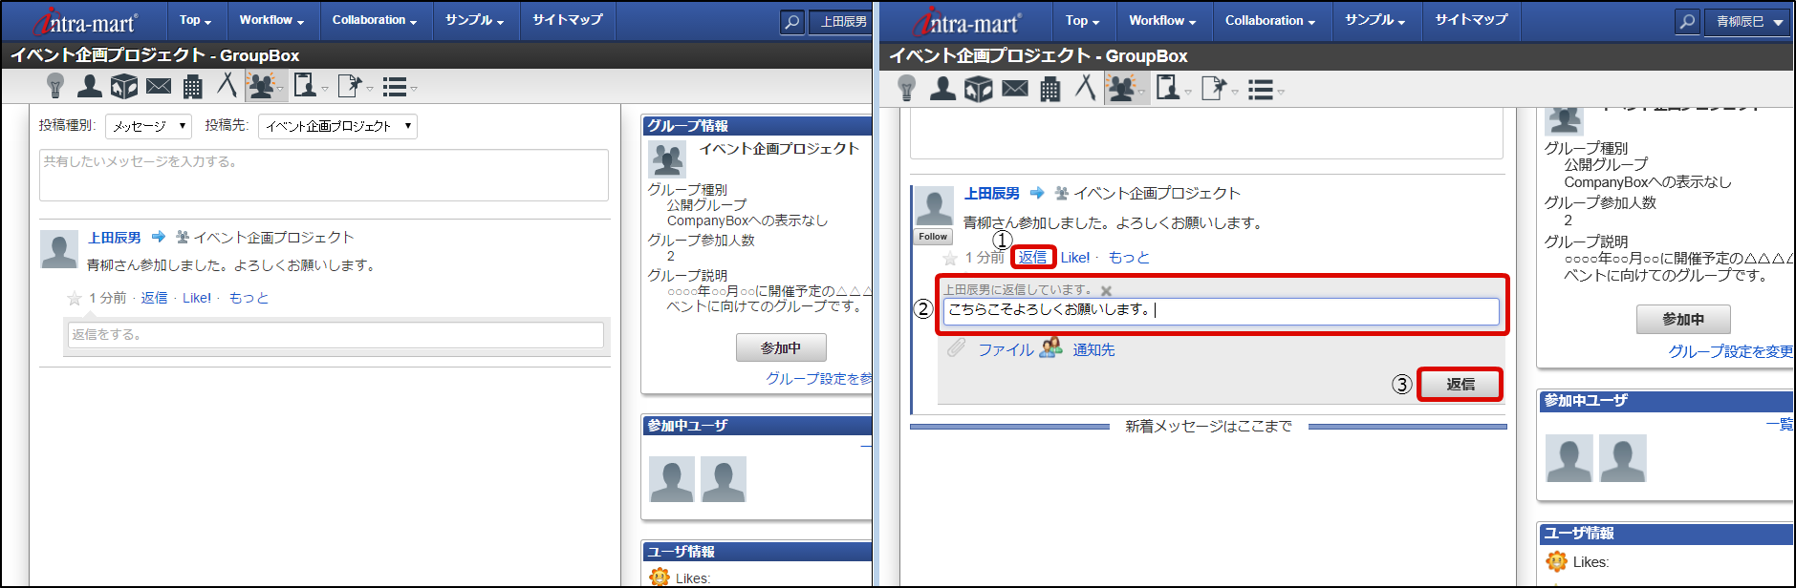Open the 投稿種別 メッセージ dropdown

[148, 126]
